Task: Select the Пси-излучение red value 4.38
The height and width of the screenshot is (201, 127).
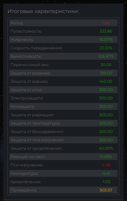Action: point(106,165)
